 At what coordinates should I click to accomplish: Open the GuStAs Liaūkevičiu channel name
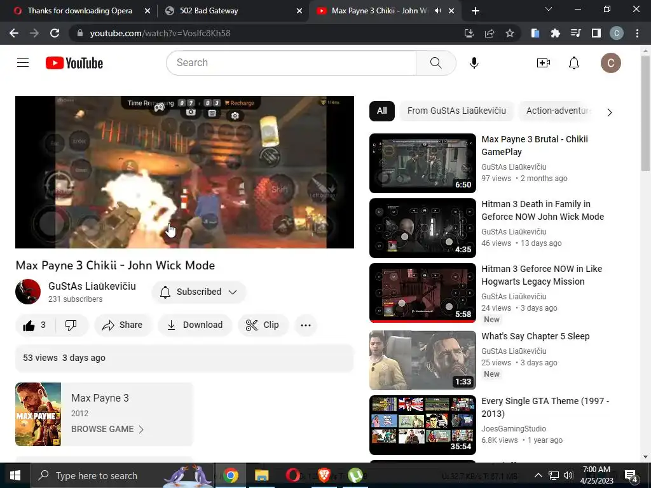click(x=92, y=287)
